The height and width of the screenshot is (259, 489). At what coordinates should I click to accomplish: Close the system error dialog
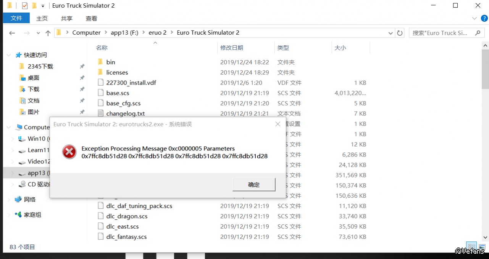(278, 124)
